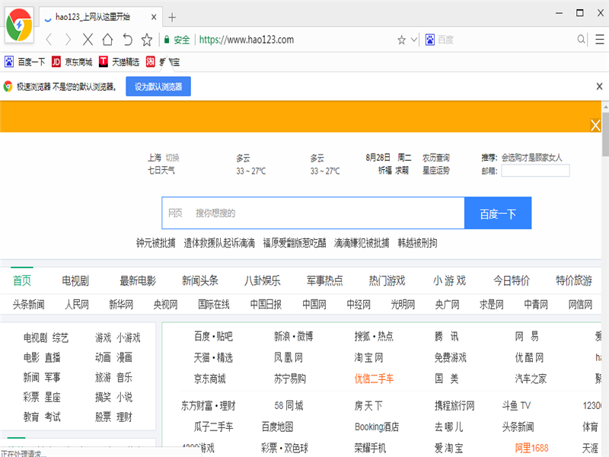The image size is (609, 457).
Task: Open the 天猫精选 bookmark
Action: tap(120, 62)
